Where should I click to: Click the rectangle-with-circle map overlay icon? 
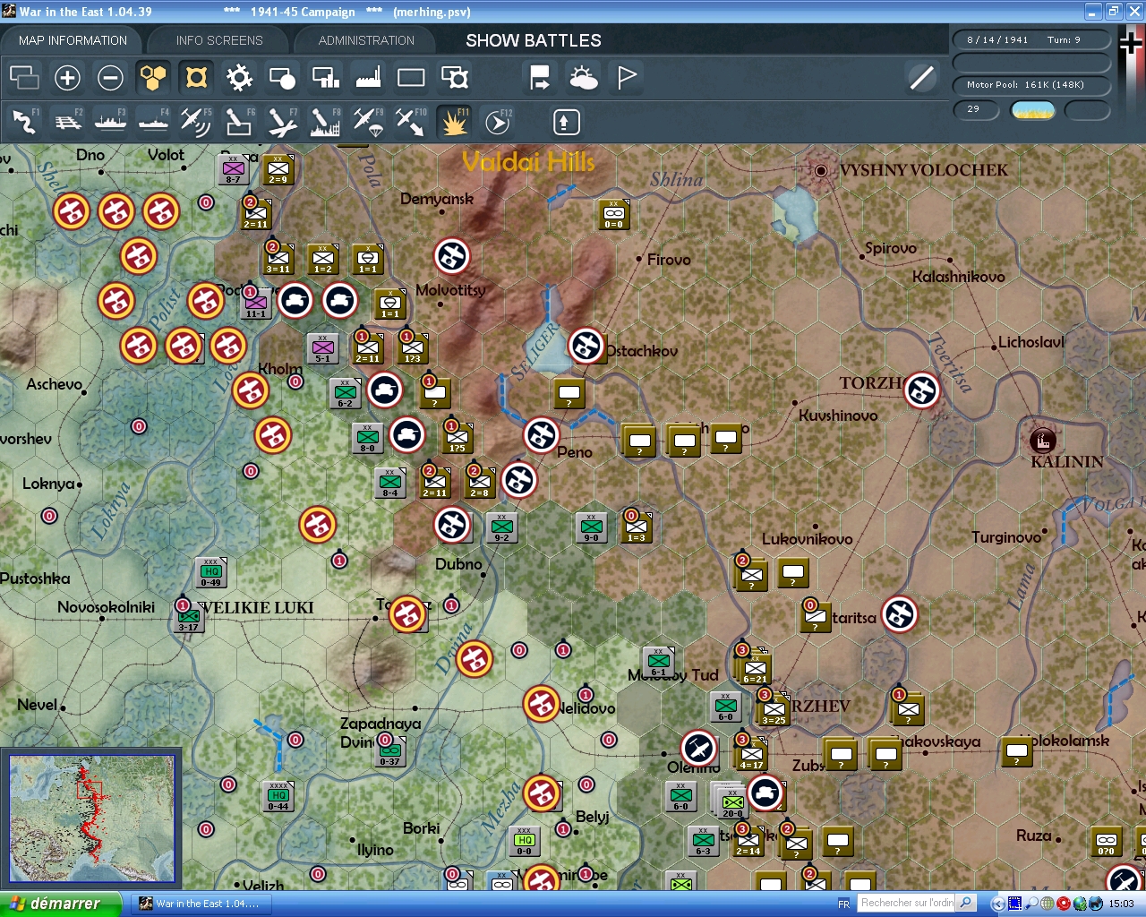tap(282, 78)
